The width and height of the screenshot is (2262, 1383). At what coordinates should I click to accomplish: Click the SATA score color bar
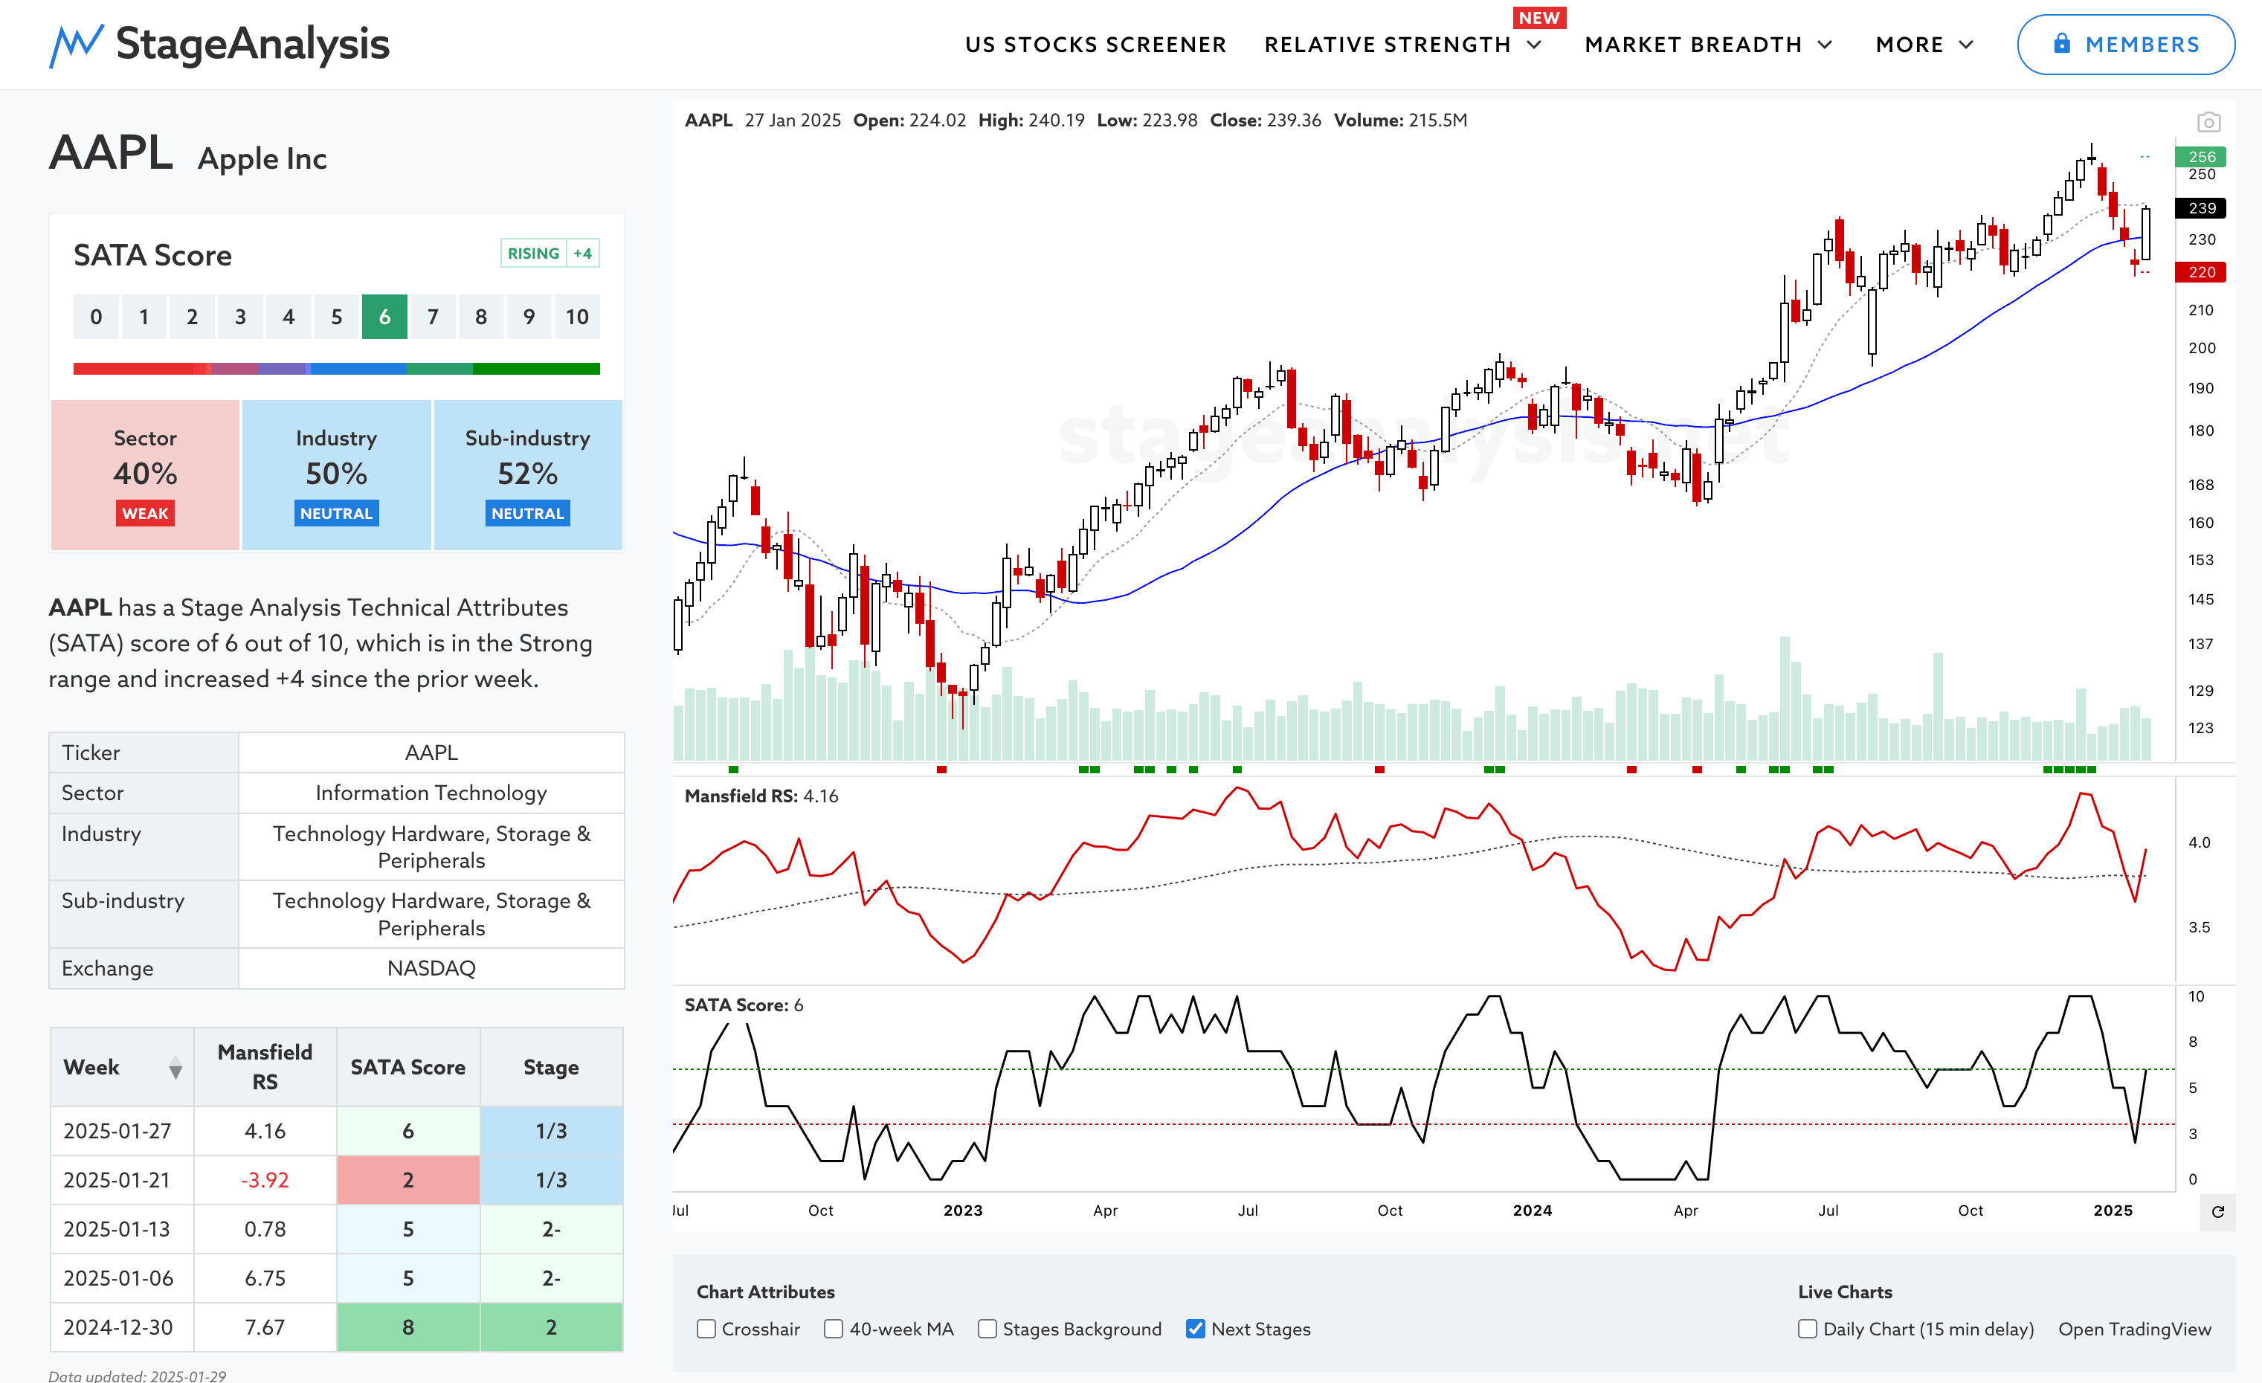pyautogui.click(x=336, y=368)
